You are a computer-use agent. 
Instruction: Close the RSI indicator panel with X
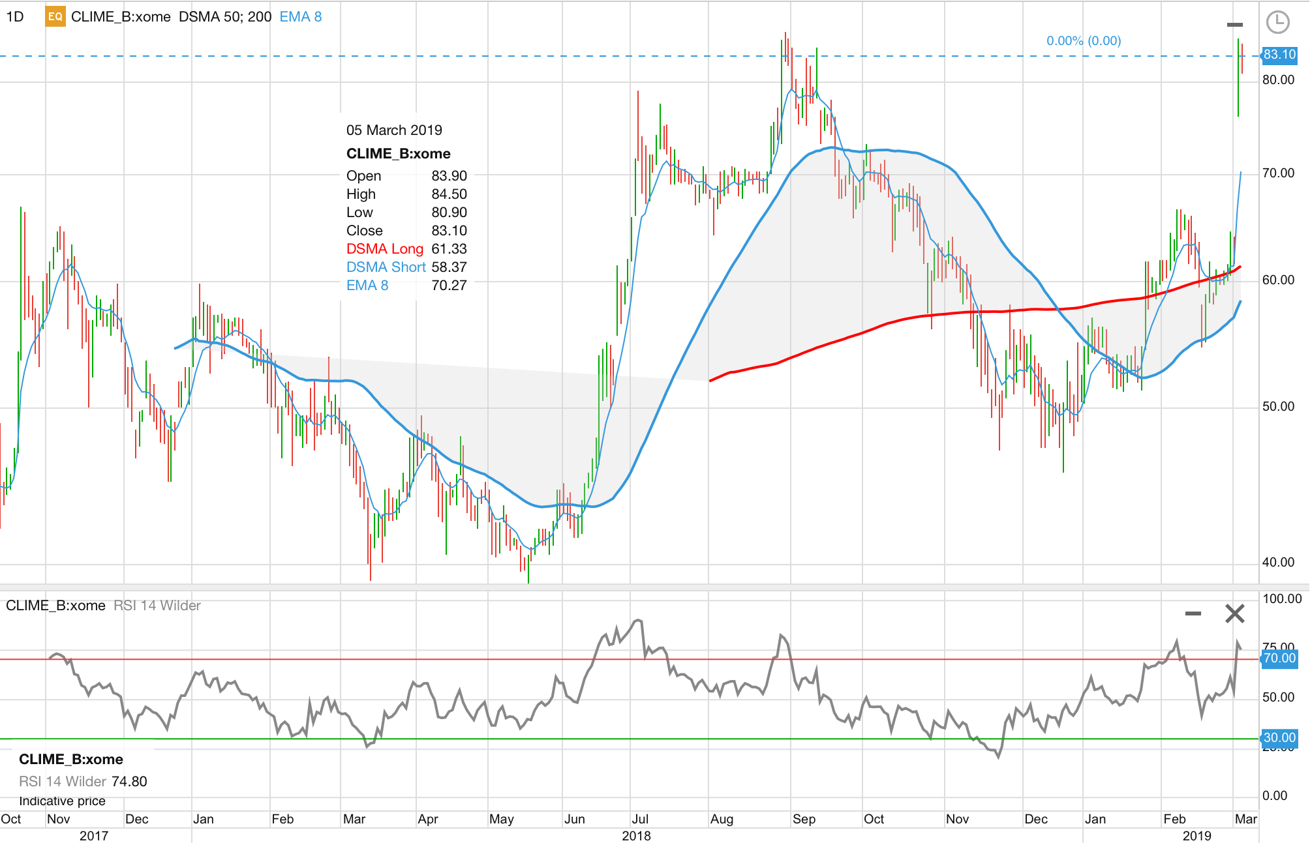tap(1234, 614)
